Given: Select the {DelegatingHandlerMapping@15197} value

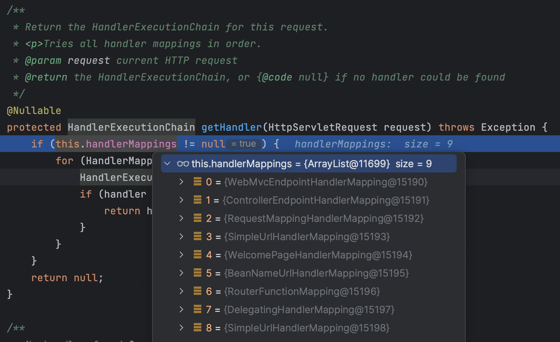Looking at the screenshot, I should [309, 310].
